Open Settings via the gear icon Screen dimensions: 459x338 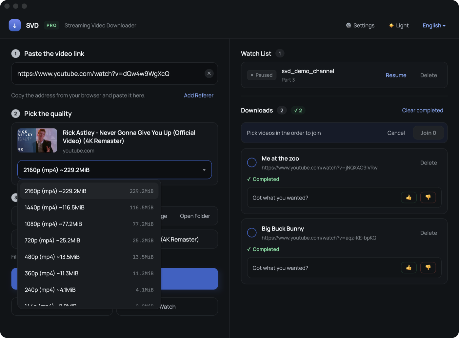(349, 25)
